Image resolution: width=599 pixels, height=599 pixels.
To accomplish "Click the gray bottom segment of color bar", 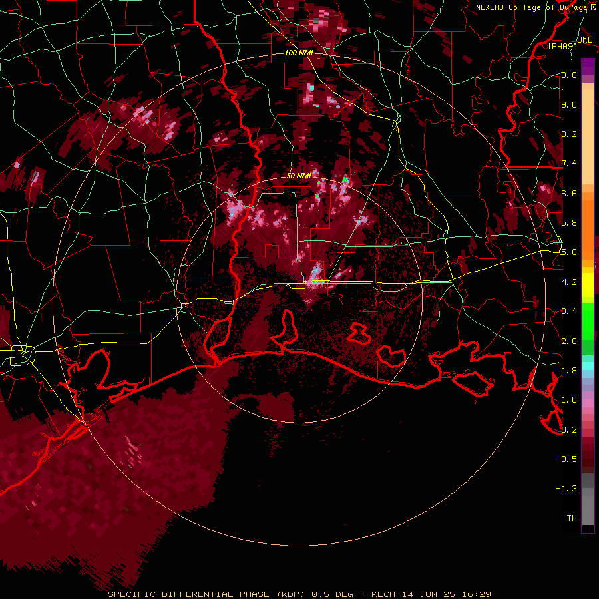I will point(588,500).
